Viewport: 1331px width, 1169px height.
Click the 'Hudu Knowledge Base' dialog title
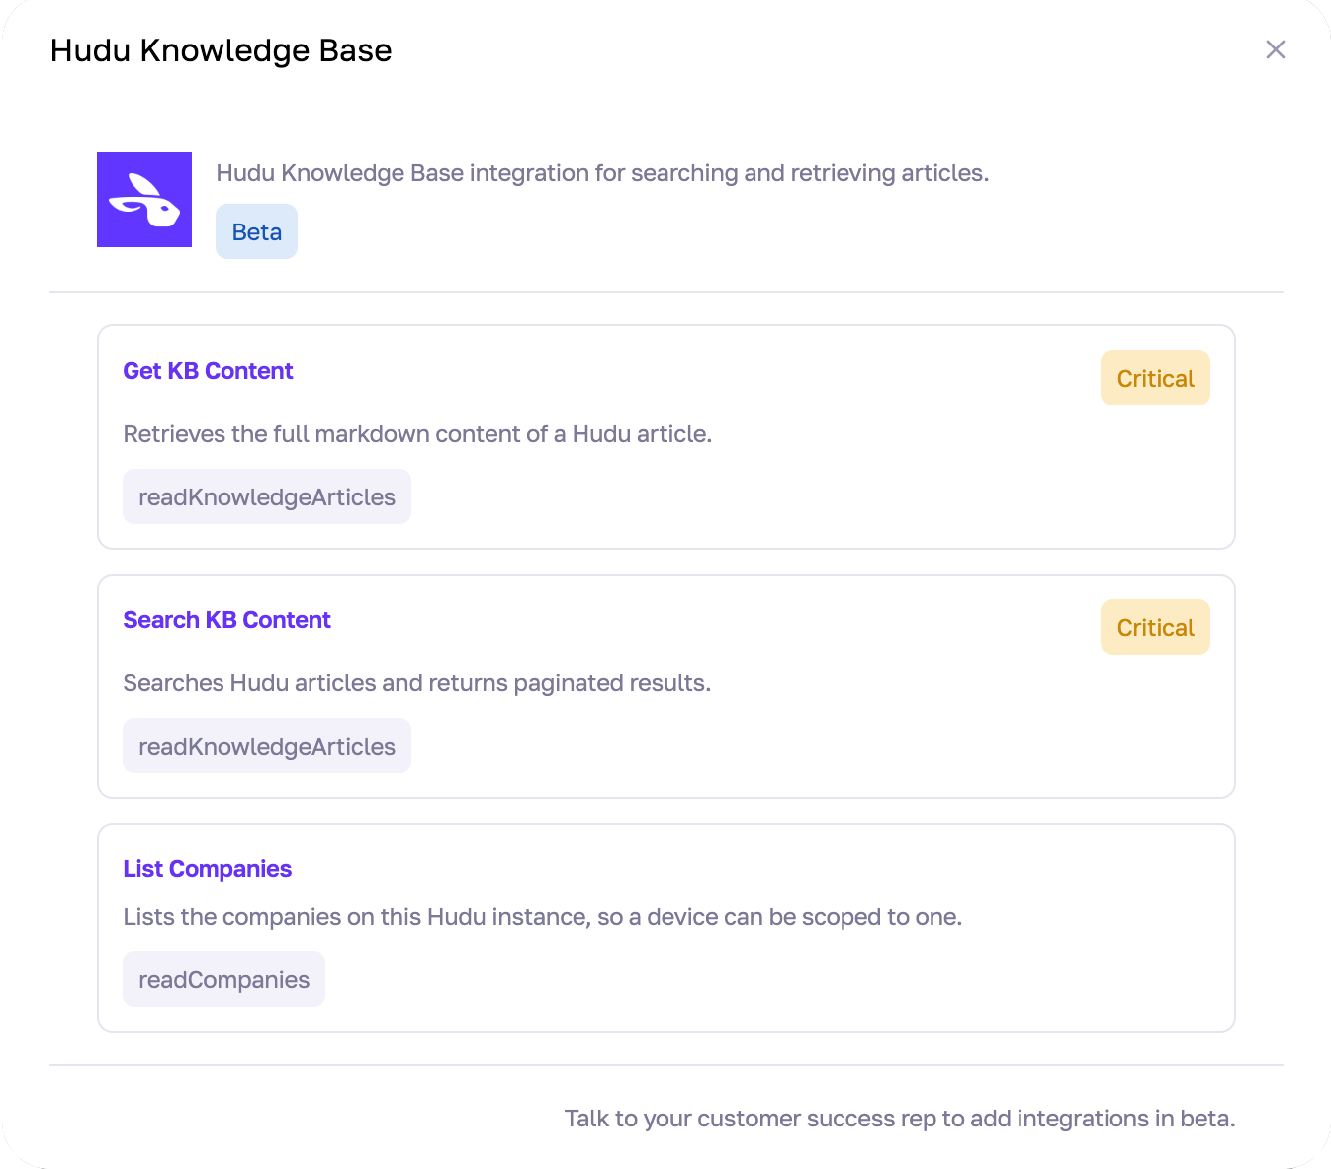[x=221, y=50]
